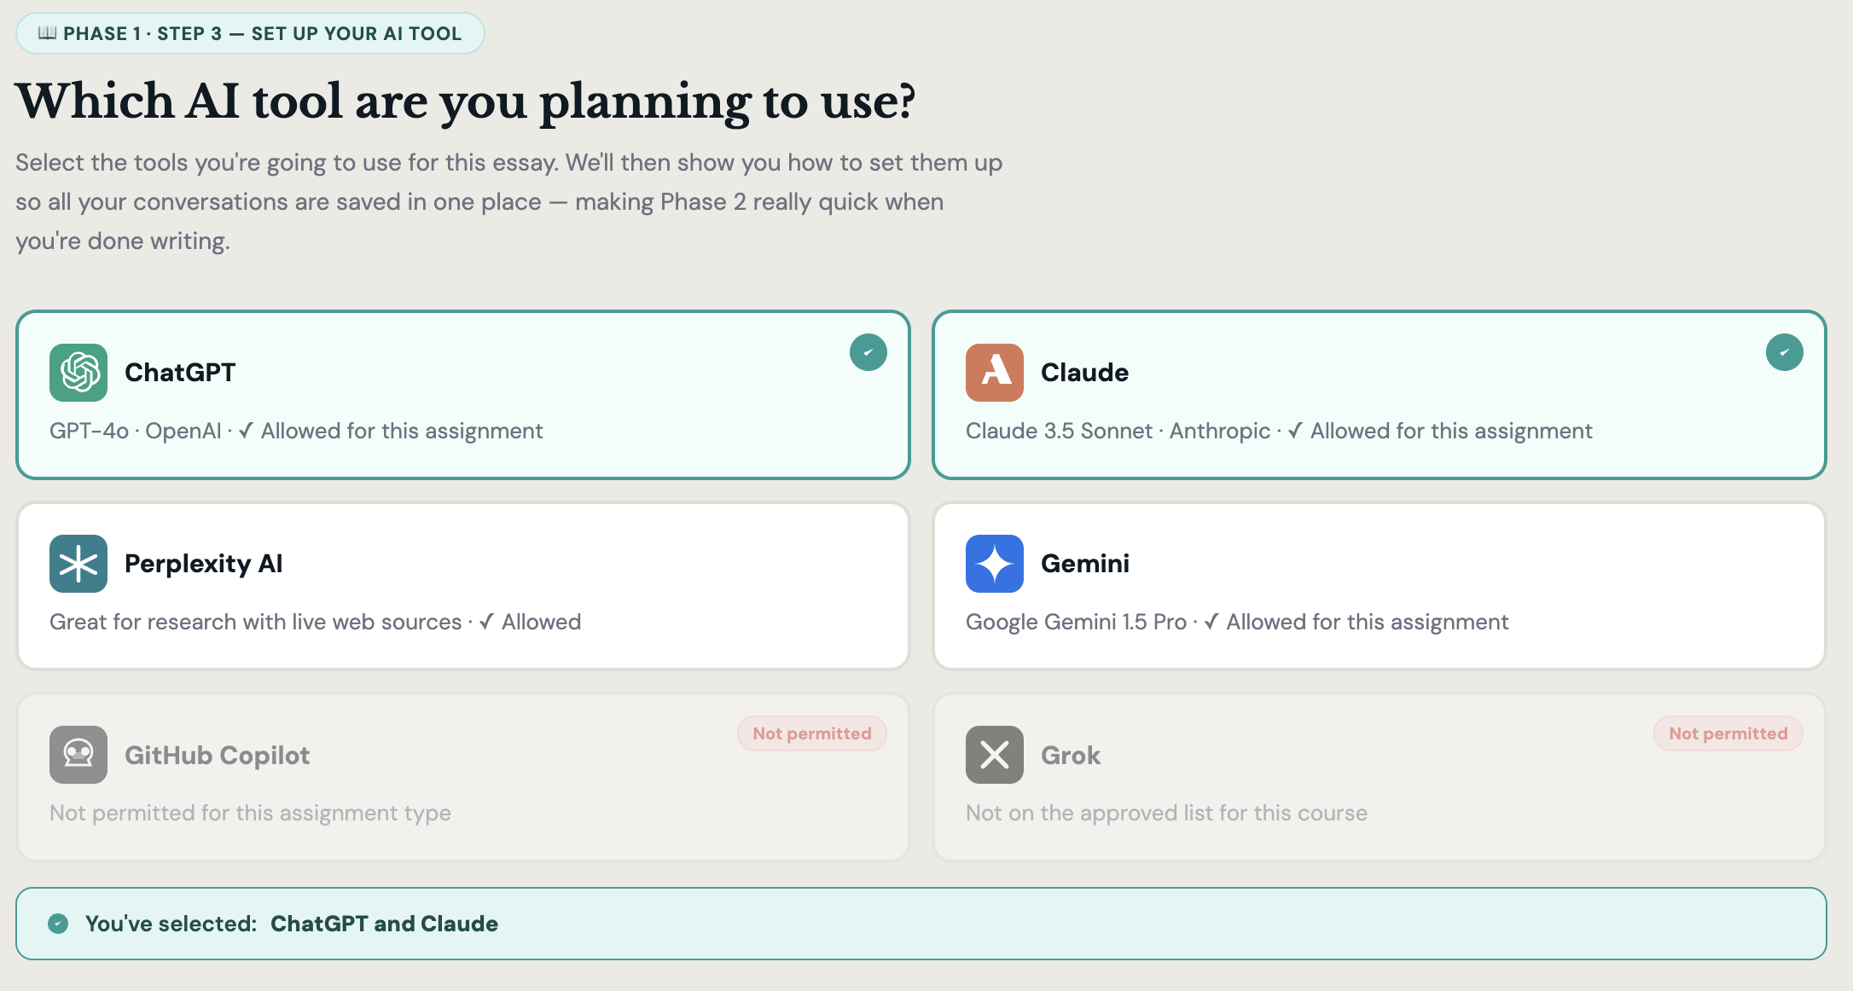Viewport: 1853px width, 991px height.
Task: Uncheck the ChatGPT selected checkmark
Action: (x=868, y=352)
